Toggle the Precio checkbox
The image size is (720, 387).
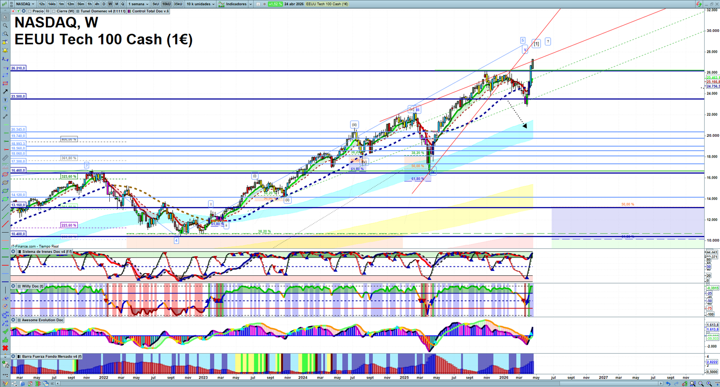(30, 11)
